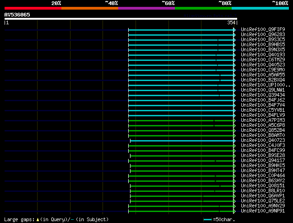This screenshot has height=223, width=293.
Task: Select the UniRef100_C6TMZ9 subject name
Action: tap(263, 60)
